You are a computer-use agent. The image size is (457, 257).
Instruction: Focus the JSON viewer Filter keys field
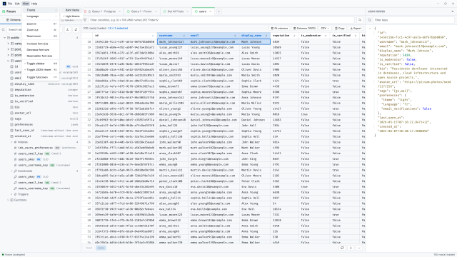(x=413, y=20)
